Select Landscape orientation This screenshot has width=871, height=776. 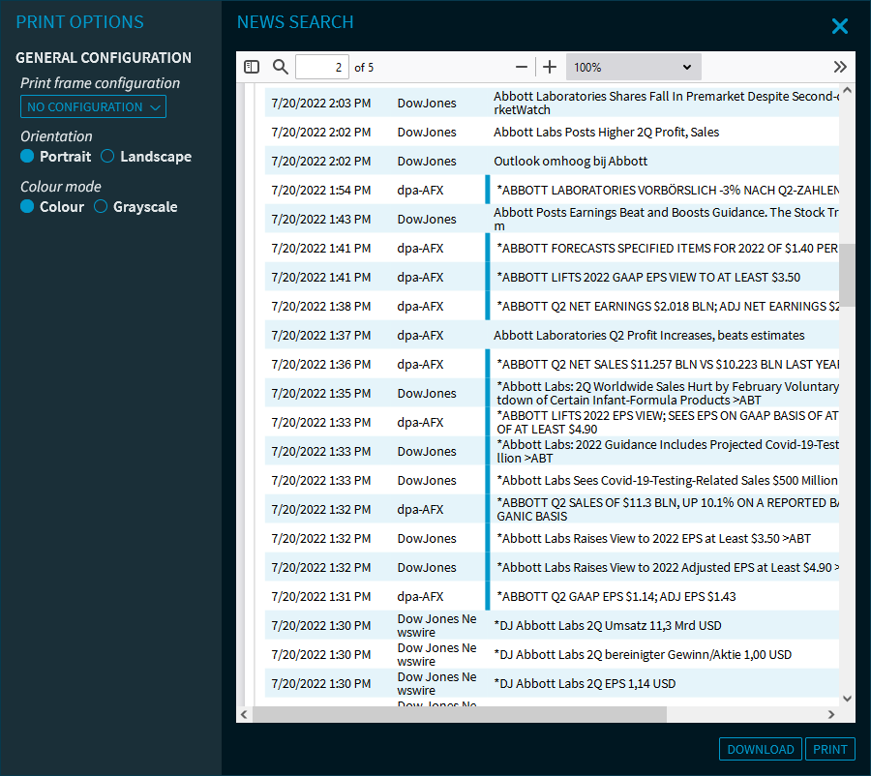pos(107,157)
